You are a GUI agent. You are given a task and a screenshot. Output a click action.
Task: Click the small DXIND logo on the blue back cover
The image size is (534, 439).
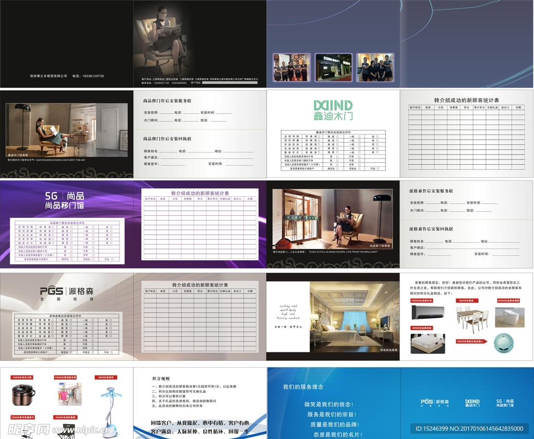pos(472,403)
